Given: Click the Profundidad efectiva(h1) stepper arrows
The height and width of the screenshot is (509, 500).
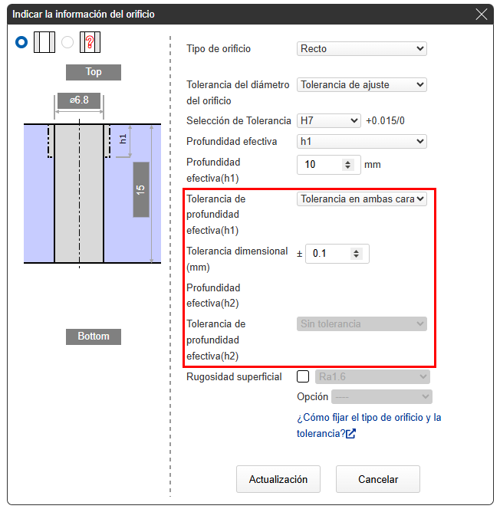Looking at the screenshot, I should tap(347, 165).
